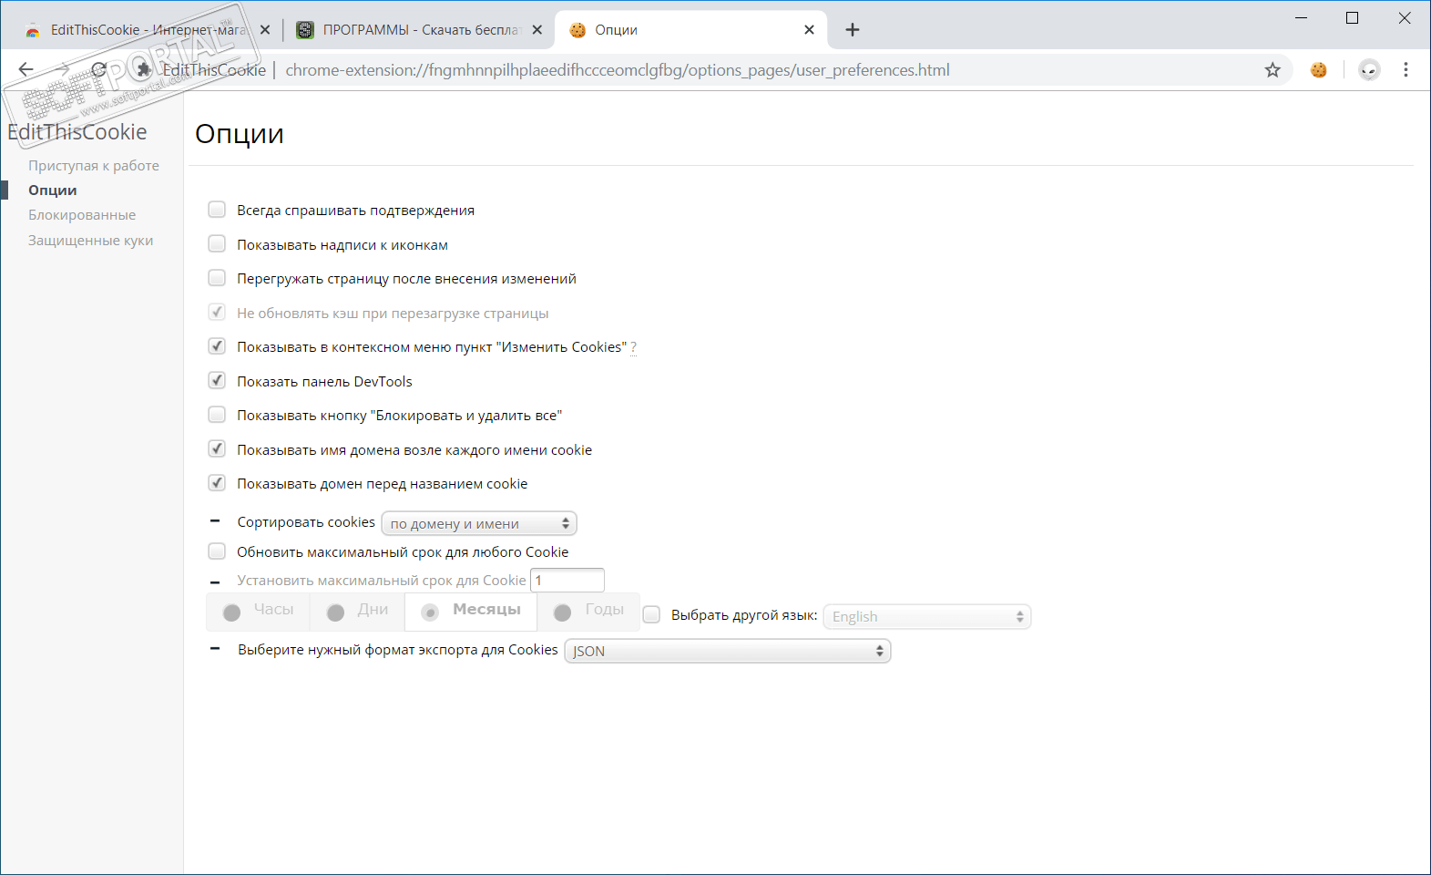Open the Chrome three-dot menu
The width and height of the screenshot is (1431, 875).
click(1405, 70)
